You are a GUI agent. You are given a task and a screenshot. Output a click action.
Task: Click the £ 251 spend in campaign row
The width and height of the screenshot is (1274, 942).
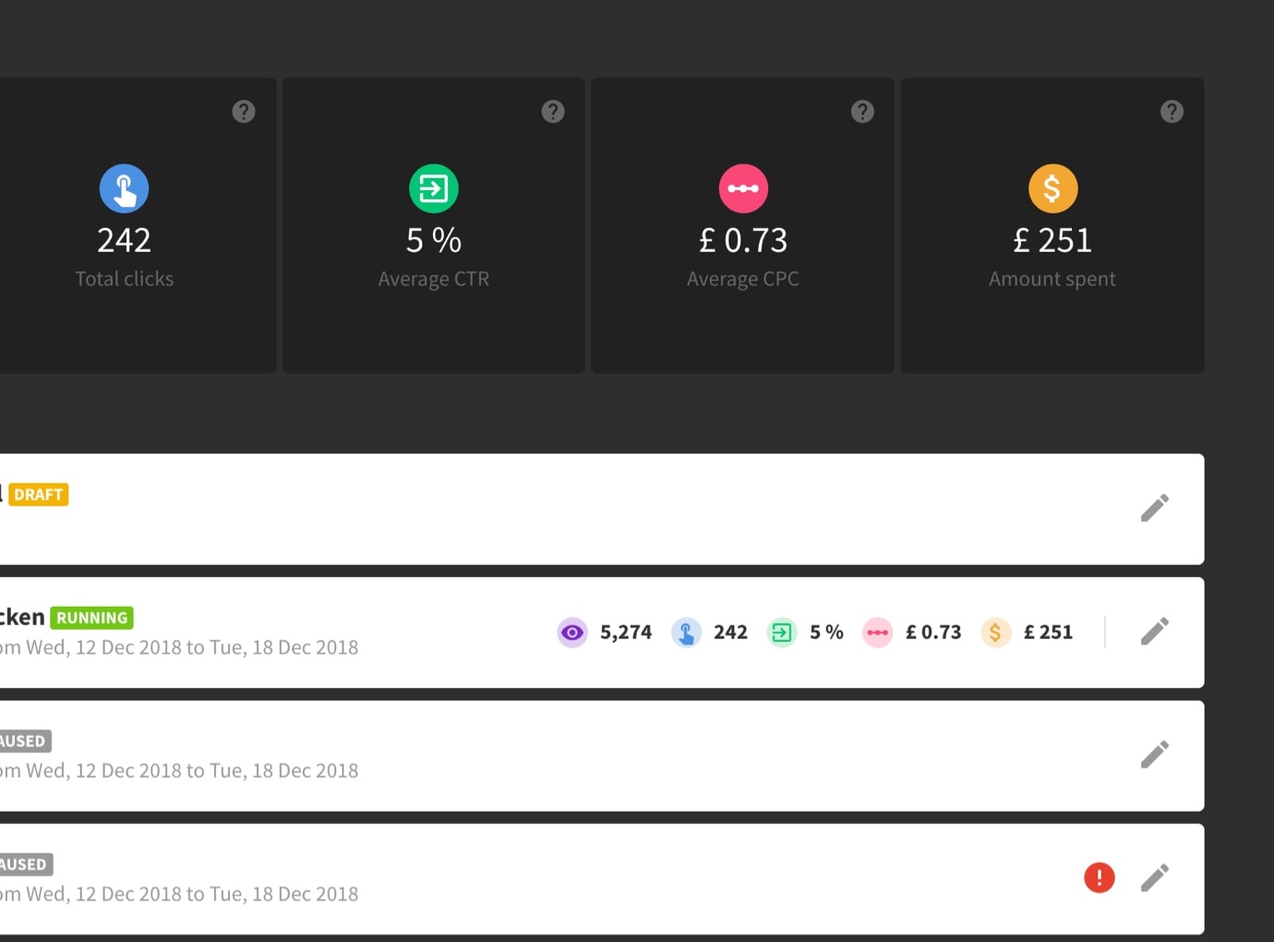click(x=1048, y=633)
